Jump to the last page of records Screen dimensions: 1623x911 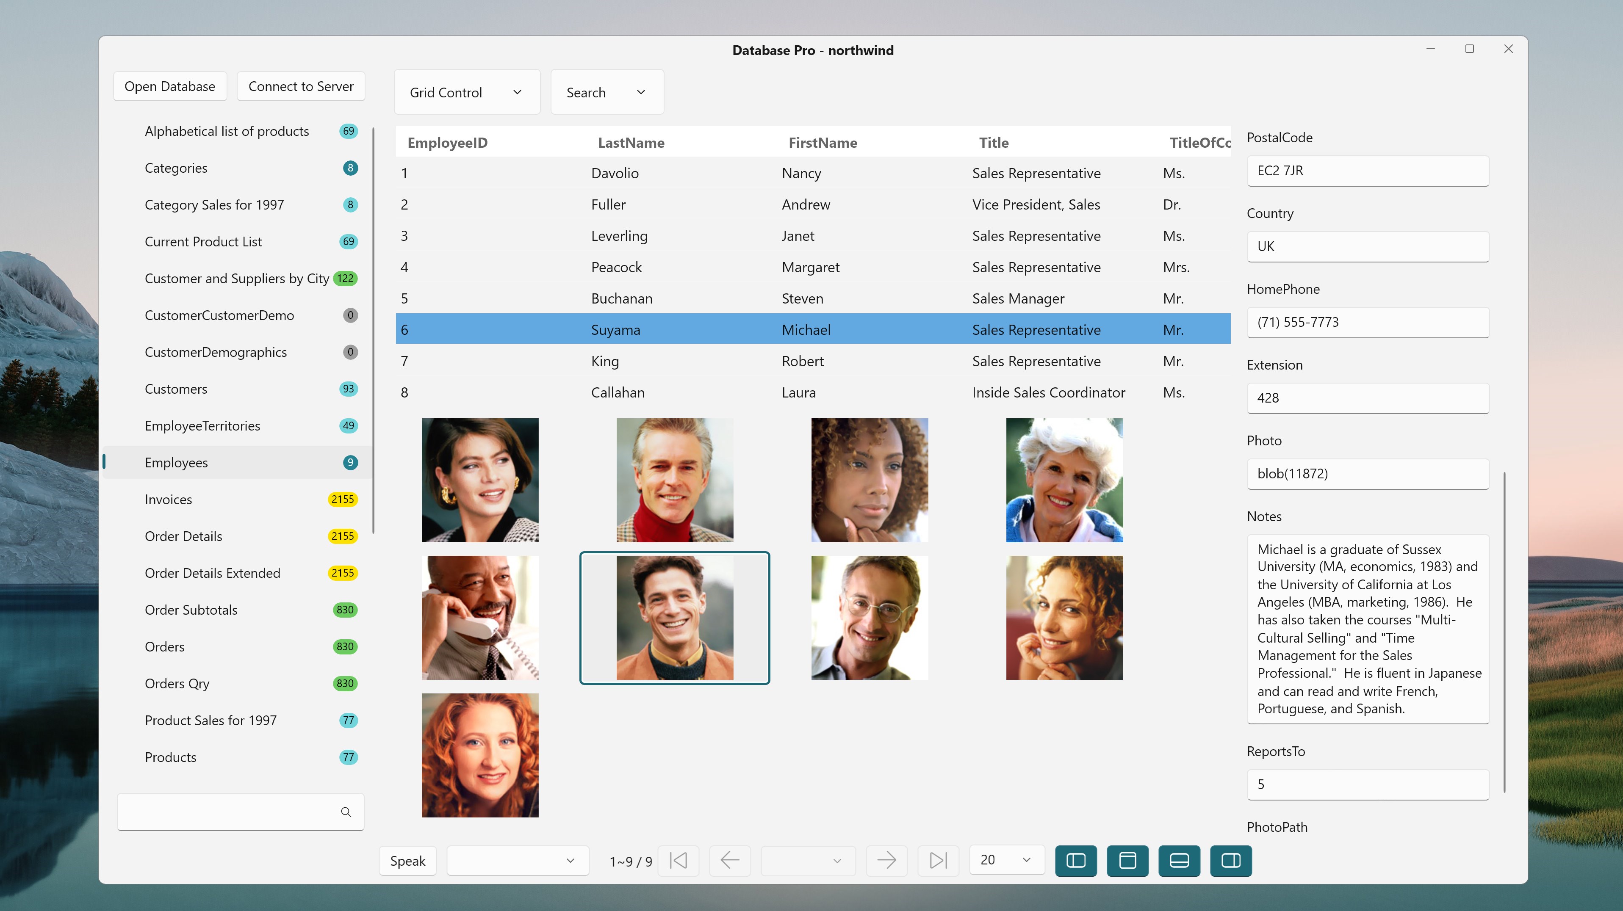[x=938, y=860]
